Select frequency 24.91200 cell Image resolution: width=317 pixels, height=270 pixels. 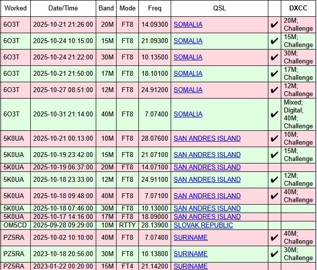[155, 90]
